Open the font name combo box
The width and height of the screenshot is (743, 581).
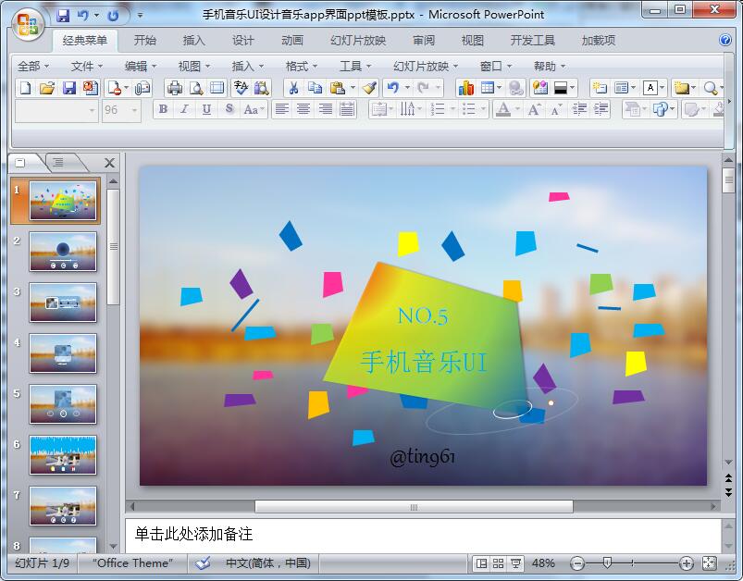56,110
